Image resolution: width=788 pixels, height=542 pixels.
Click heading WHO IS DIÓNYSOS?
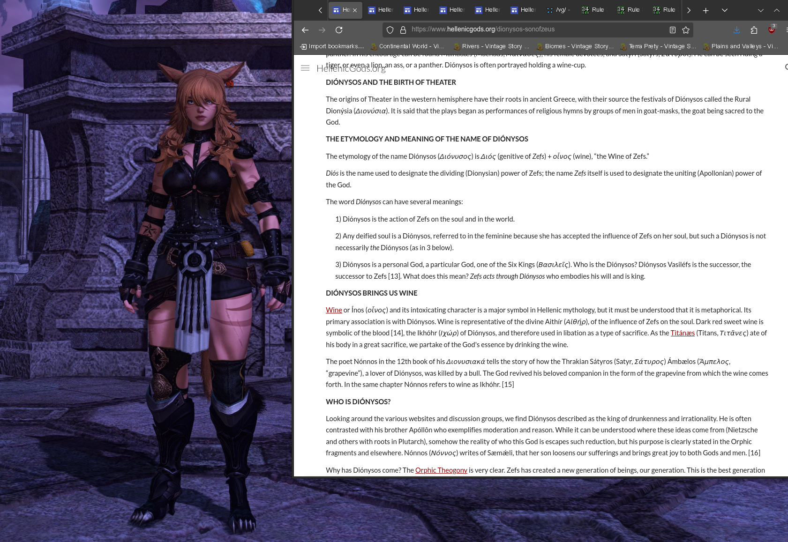pos(358,402)
